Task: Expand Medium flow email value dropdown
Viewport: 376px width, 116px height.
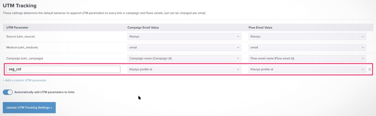Action: click(x=307, y=47)
